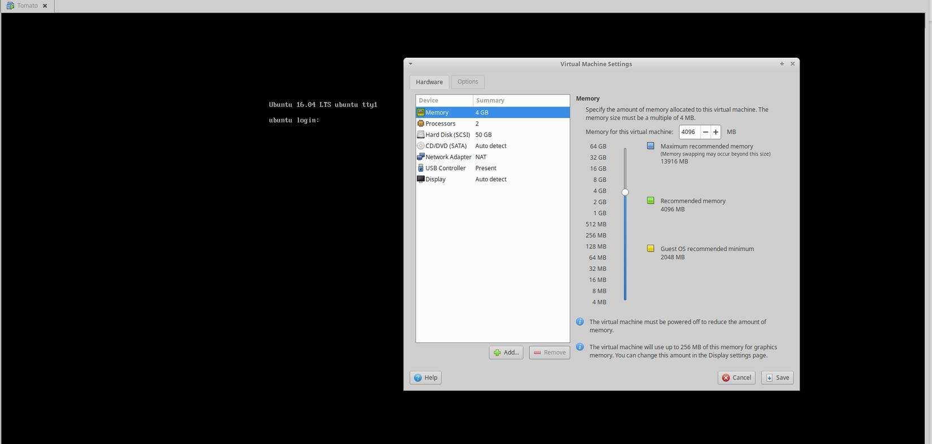Click the memory slider handle
Screen dimensions: 932x444
pyautogui.click(x=625, y=192)
